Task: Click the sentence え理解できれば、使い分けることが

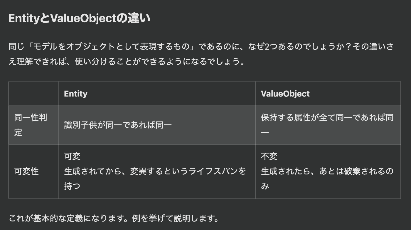Action: tap(127, 62)
